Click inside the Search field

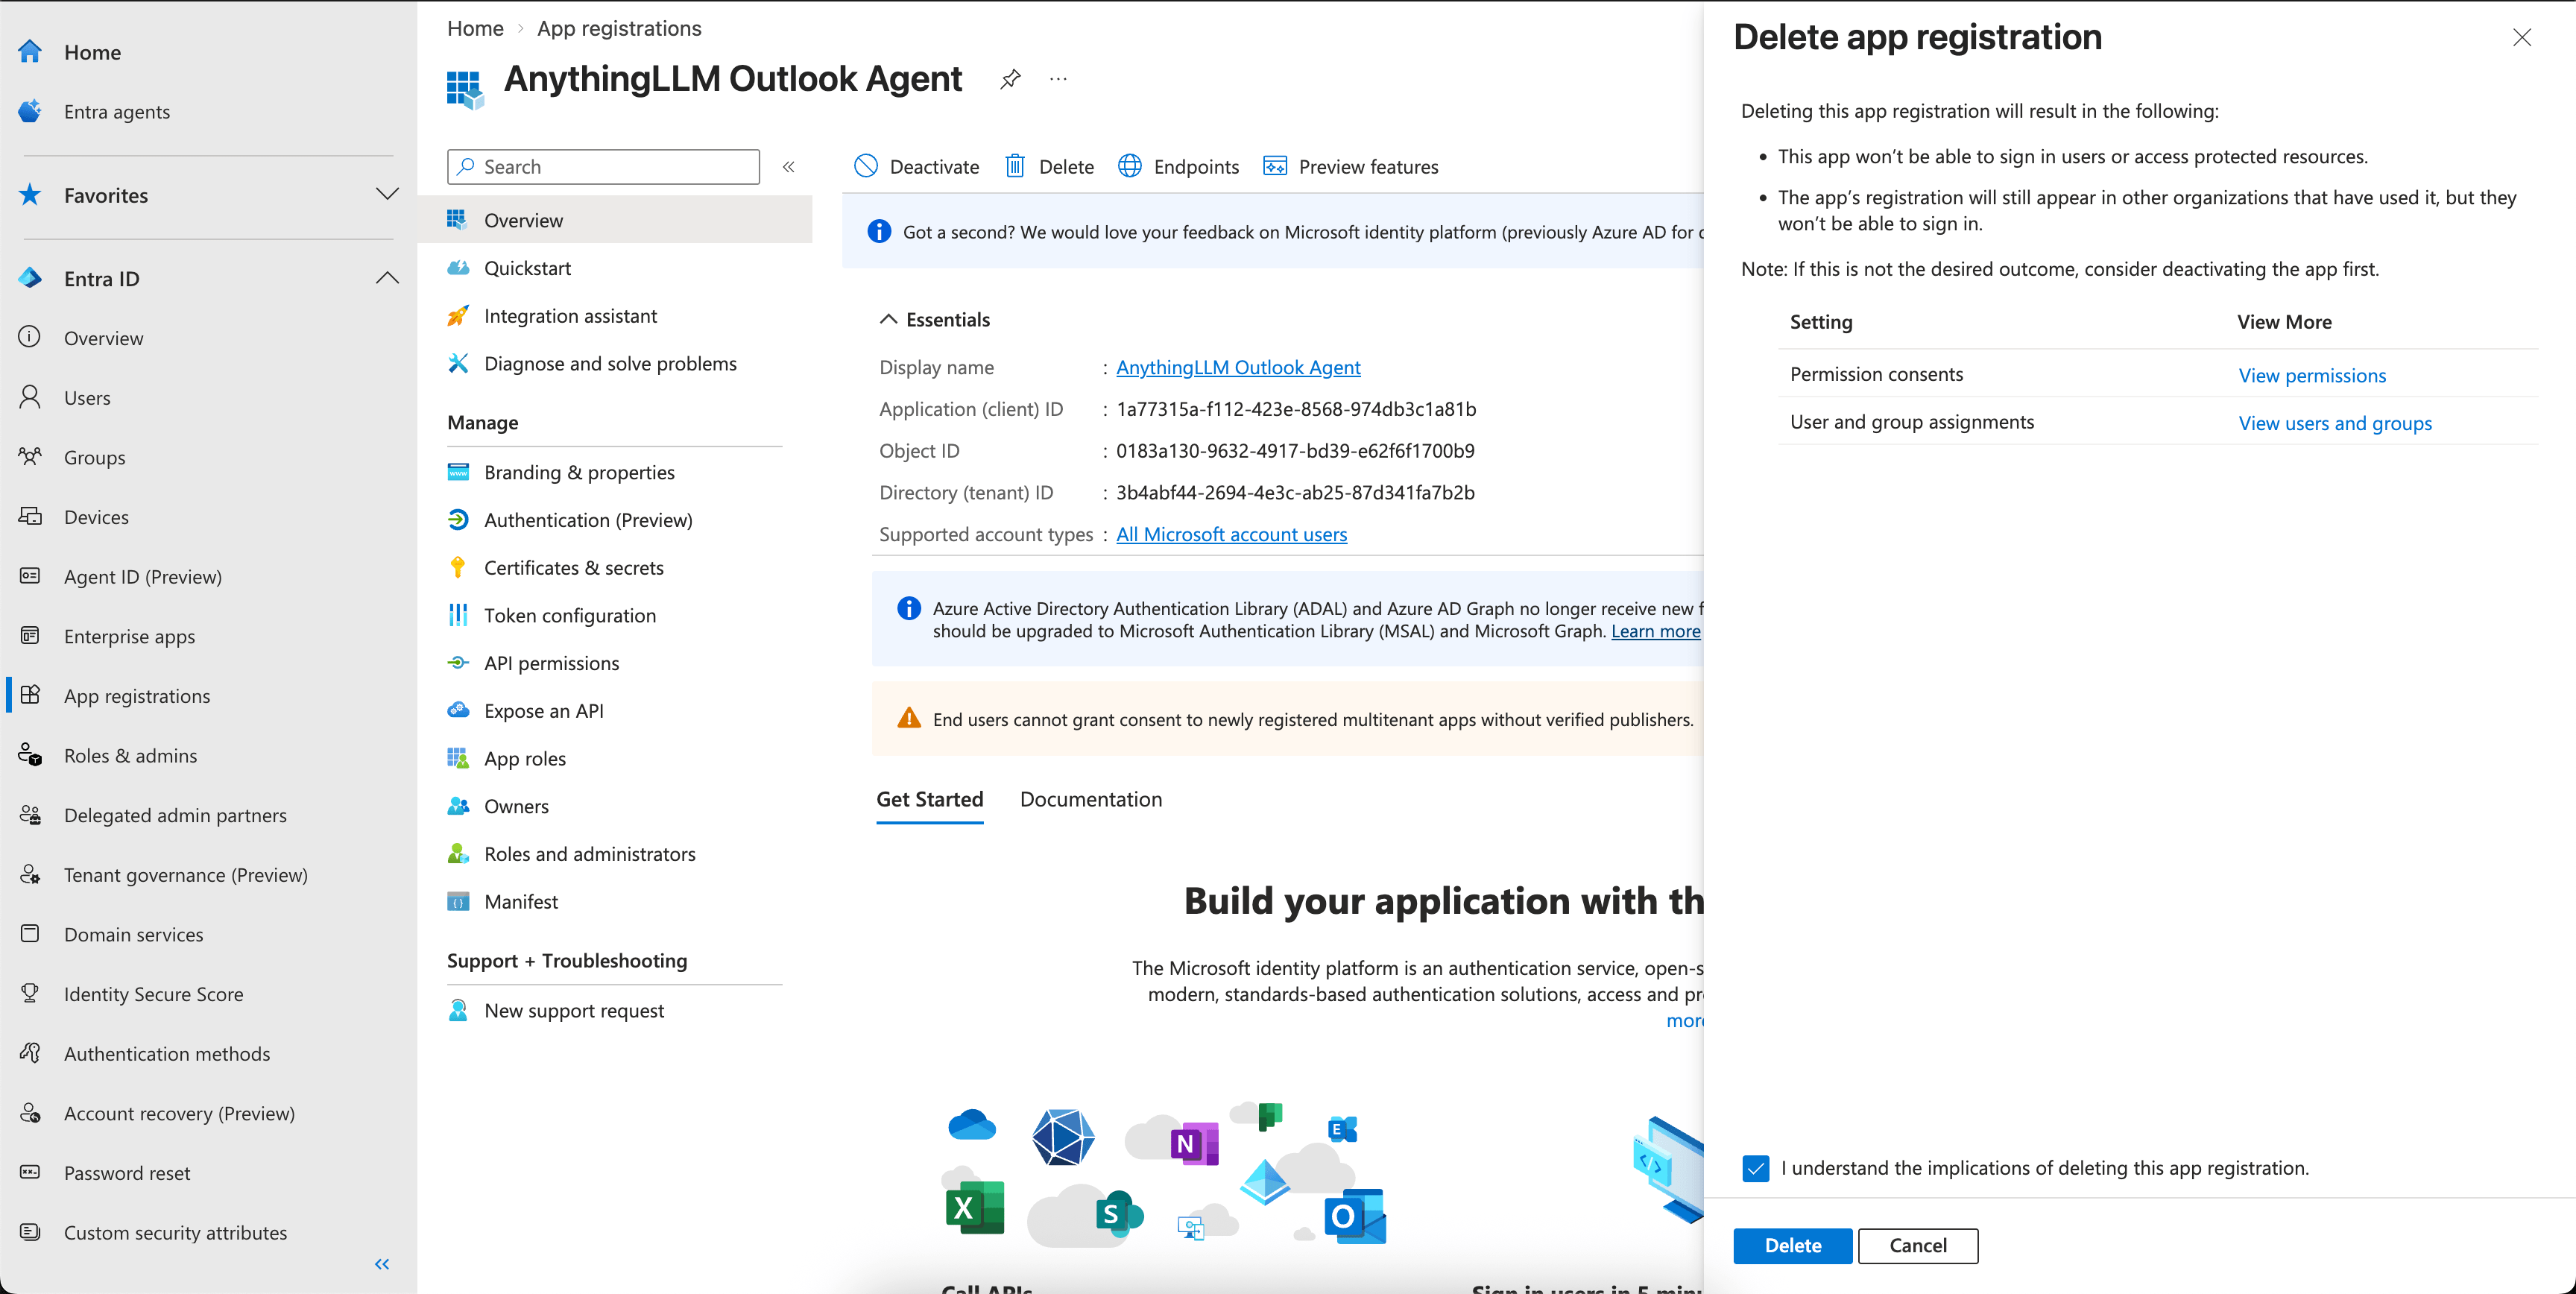(x=603, y=166)
